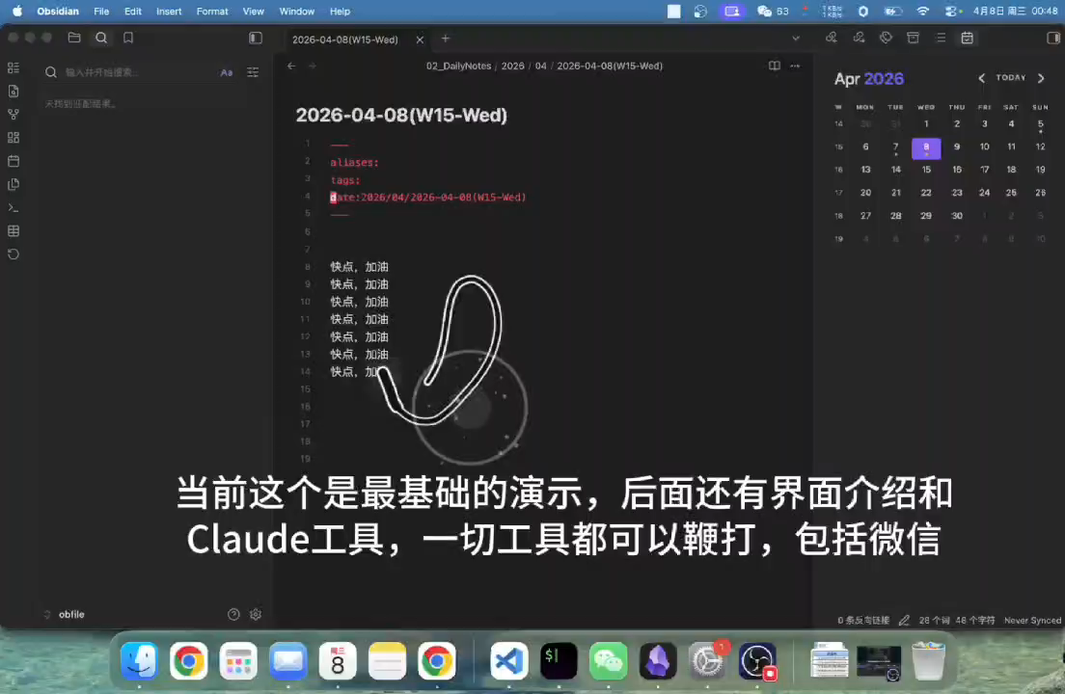Open WeChat from the Dock
Screen dimensions: 1065x694
pyautogui.click(x=608, y=661)
